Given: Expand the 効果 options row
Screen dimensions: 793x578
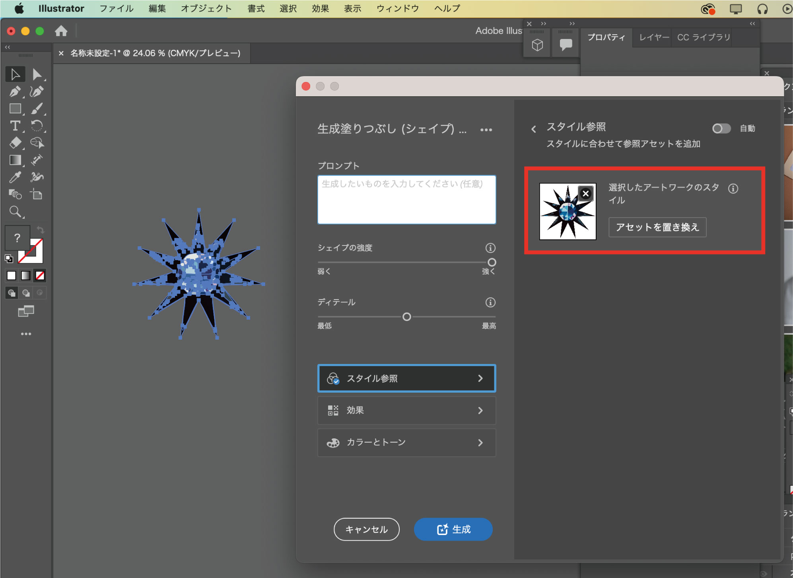Looking at the screenshot, I should pos(406,410).
